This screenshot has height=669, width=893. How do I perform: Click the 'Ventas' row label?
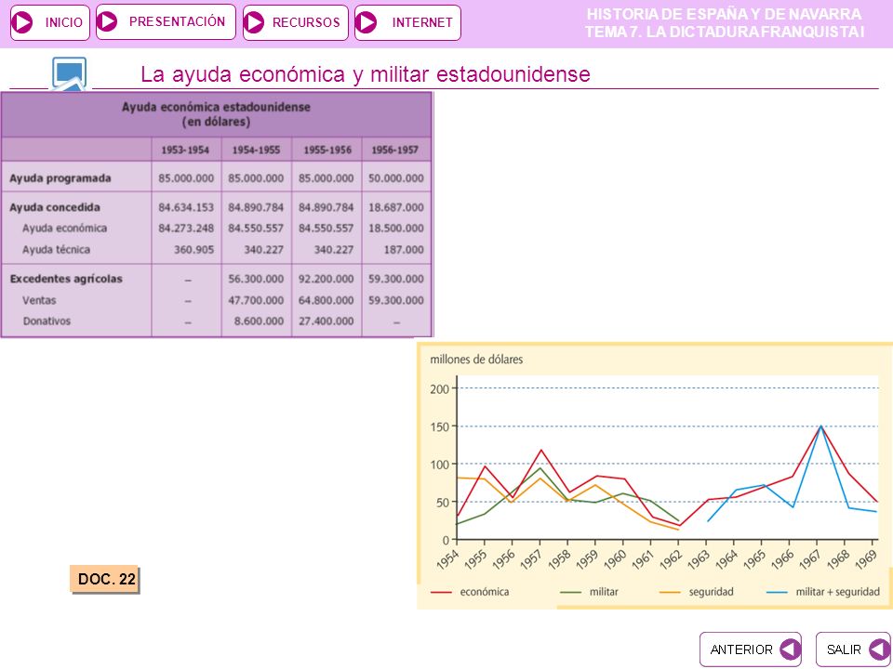tap(39, 300)
